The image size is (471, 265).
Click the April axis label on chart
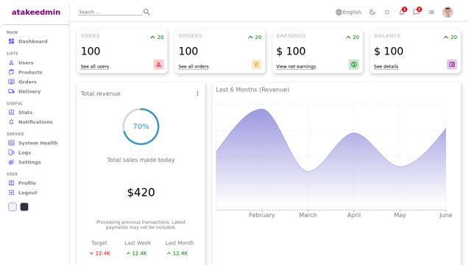[x=354, y=215]
